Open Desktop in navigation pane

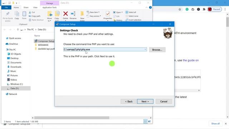click(x=13, y=58)
